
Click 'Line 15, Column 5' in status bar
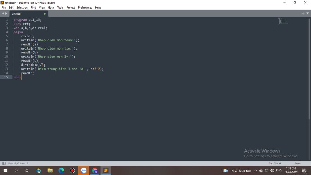(x=18, y=163)
